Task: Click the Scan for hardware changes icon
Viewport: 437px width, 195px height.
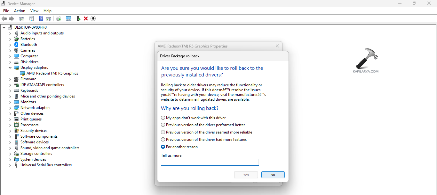Action: click(68, 18)
